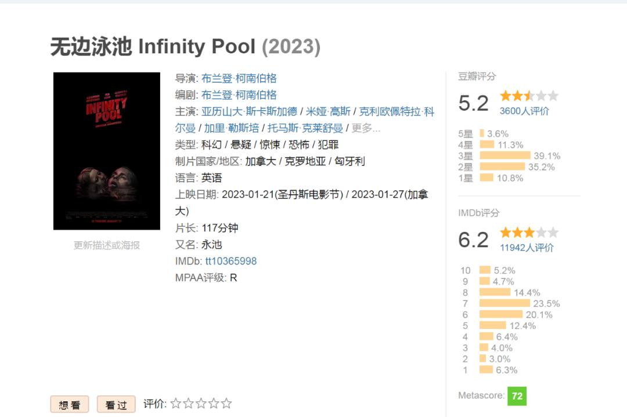Viewport: 627px width, 417px height.
Task: Click the 3星 rating bar
Action: 506,156
